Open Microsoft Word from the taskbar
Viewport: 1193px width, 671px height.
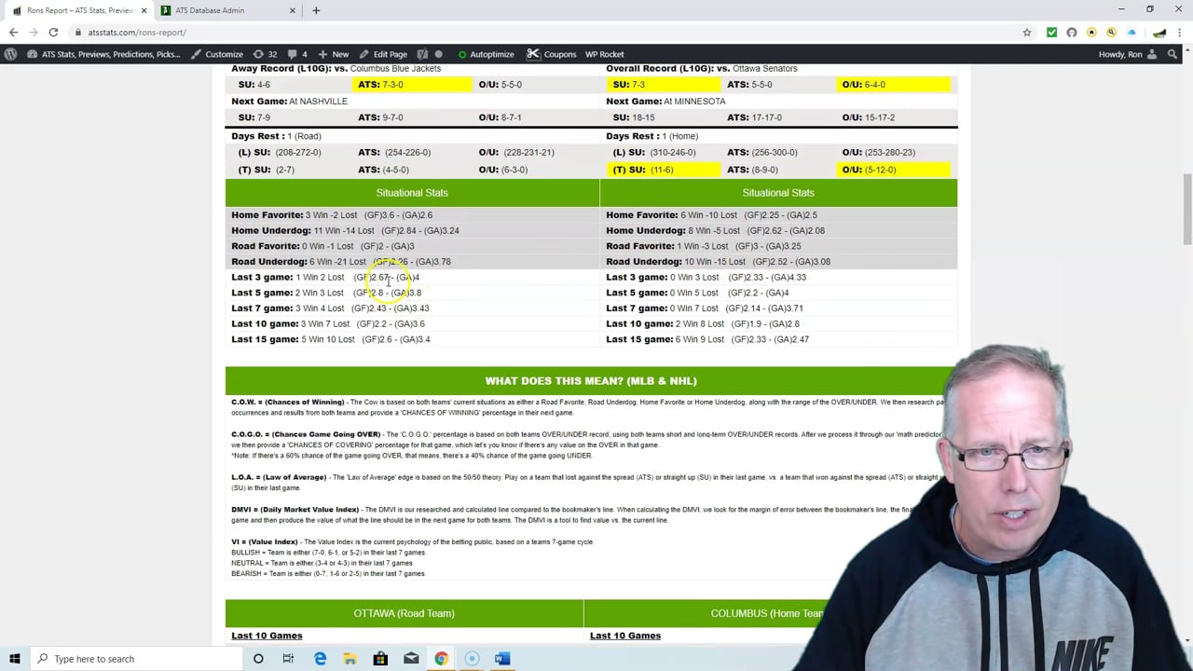502,659
